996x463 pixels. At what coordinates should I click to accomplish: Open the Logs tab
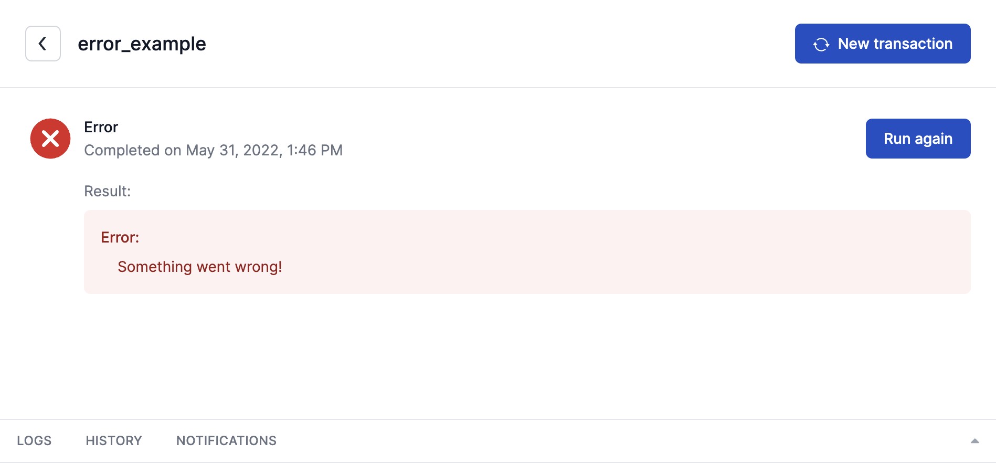pos(34,440)
